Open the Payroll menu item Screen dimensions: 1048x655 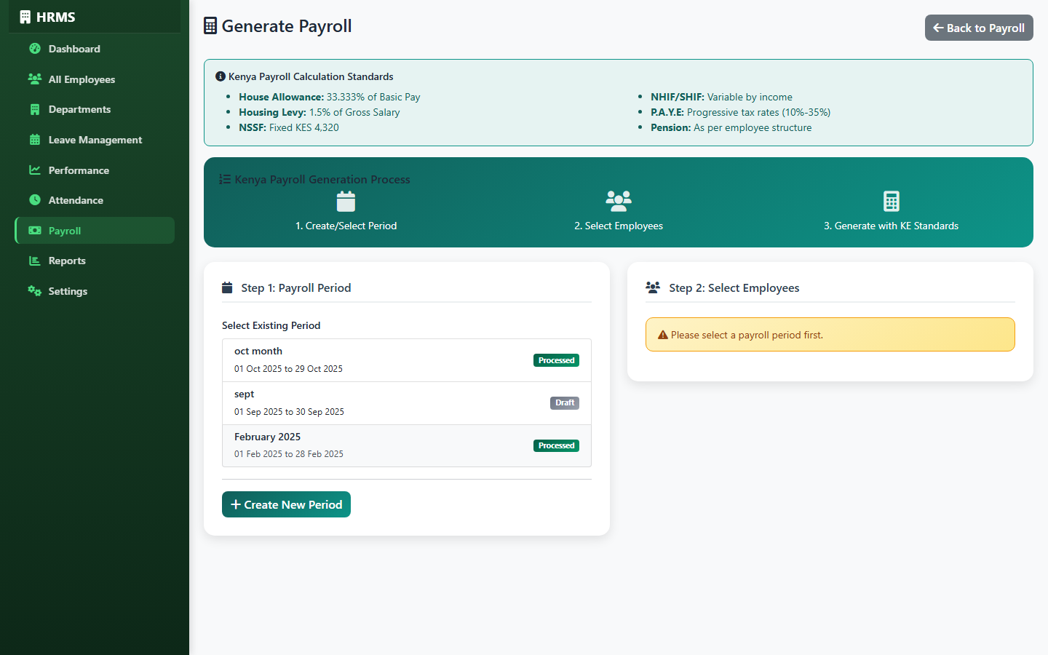(x=95, y=231)
